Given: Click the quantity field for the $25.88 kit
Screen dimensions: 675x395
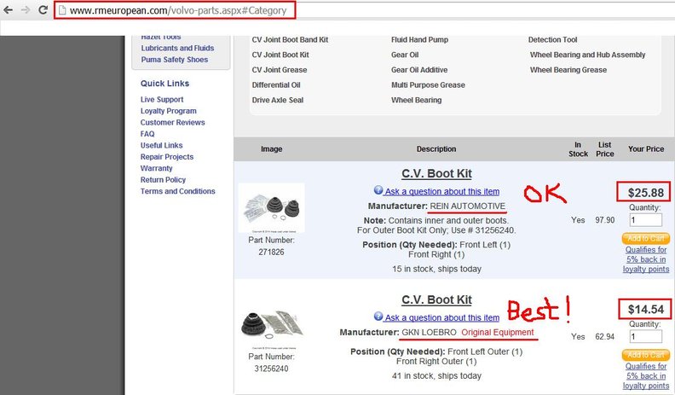Looking at the screenshot, I should click(646, 221).
